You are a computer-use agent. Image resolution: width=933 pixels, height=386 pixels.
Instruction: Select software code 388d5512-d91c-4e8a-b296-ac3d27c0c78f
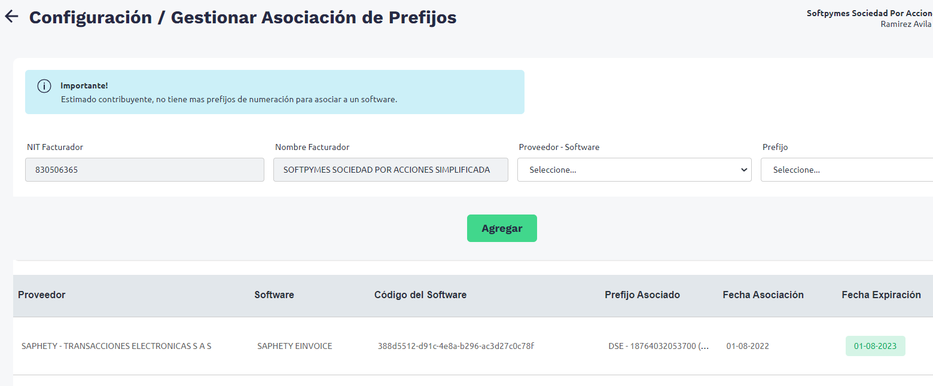456,346
